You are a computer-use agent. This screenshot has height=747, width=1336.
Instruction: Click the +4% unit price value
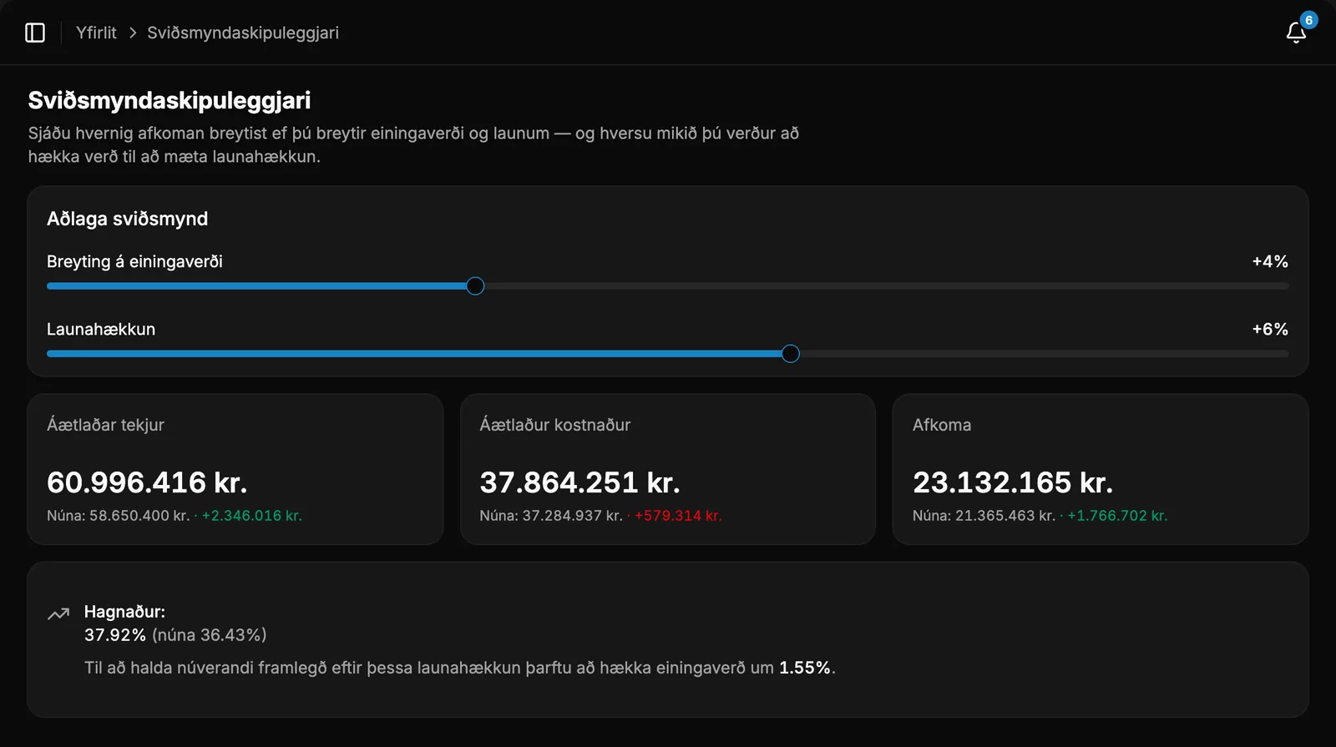(x=1270, y=261)
